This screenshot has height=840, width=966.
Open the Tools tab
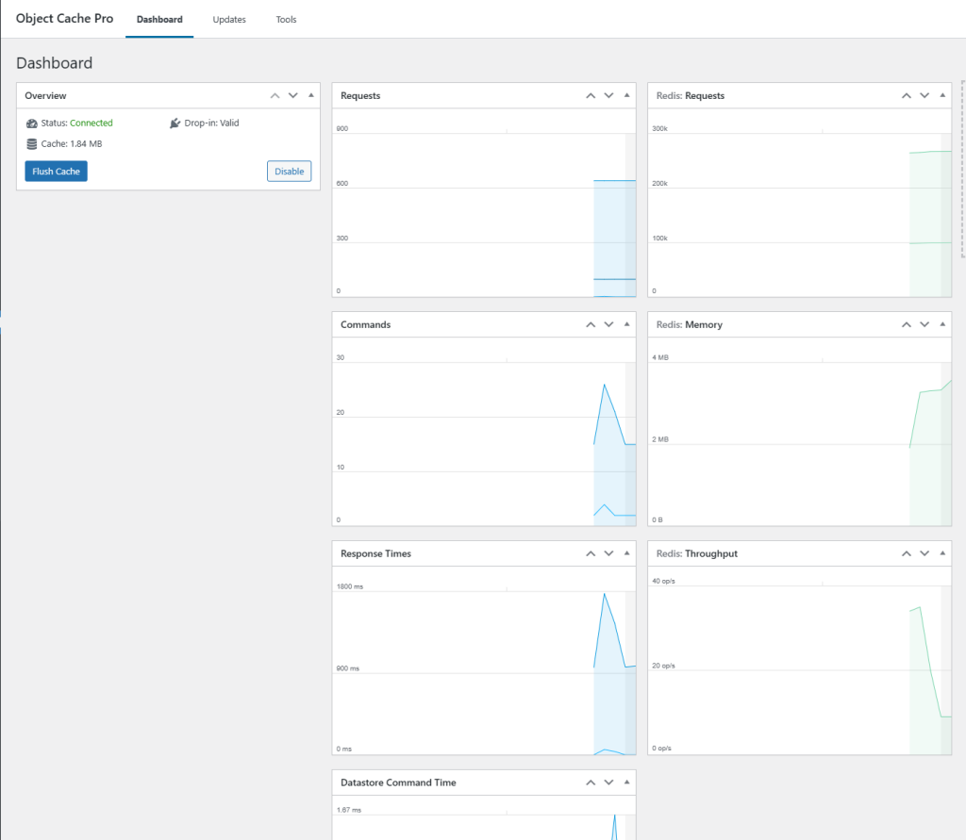[286, 20]
